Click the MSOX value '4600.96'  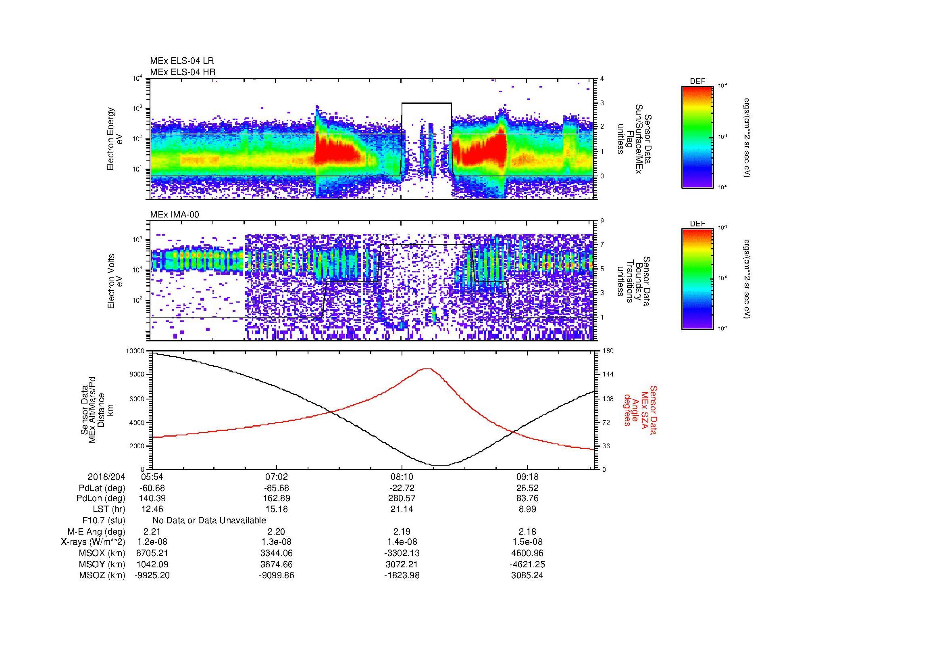[527, 553]
